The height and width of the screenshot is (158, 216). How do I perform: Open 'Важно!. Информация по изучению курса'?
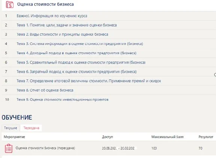click(52, 16)
